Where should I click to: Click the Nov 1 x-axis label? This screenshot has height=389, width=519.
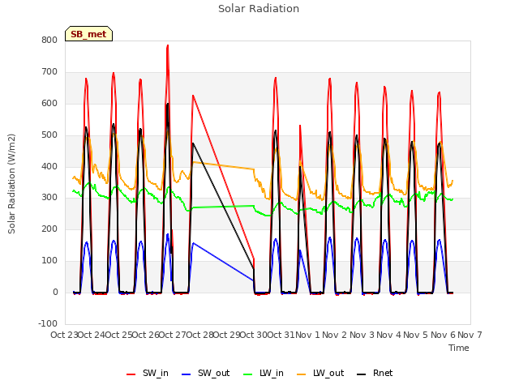pyautogui.click(x=307, y=335)
